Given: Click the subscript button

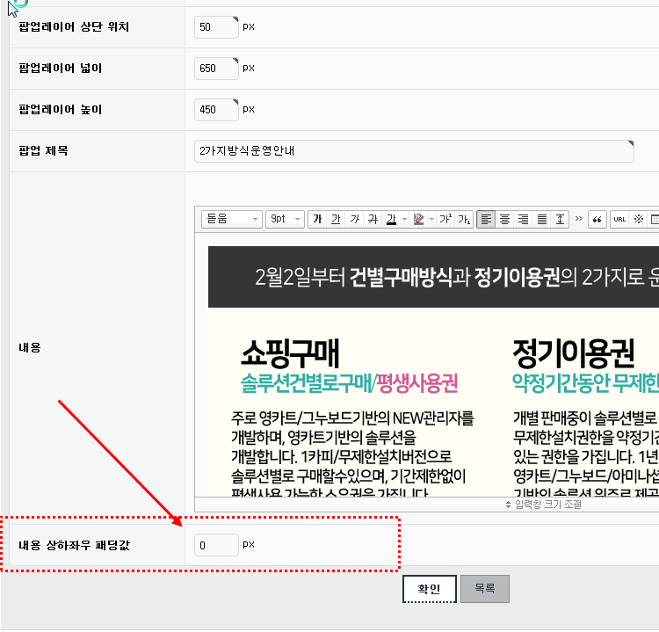Looking at the screenshot, I should coord(464,219).
